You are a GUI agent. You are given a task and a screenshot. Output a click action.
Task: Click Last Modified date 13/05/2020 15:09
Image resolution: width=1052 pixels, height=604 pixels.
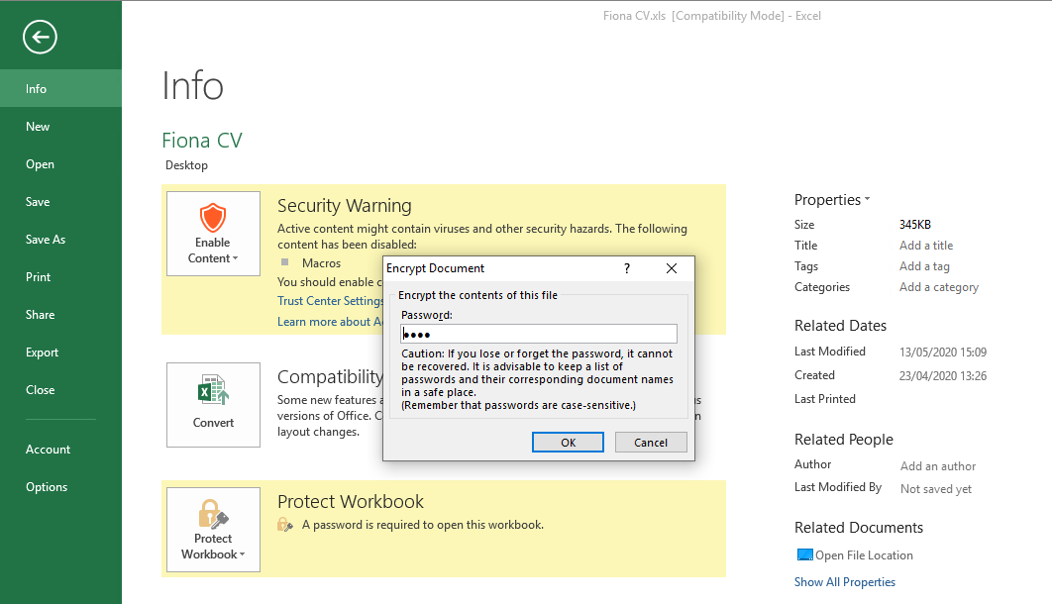[x=943, y=352]
